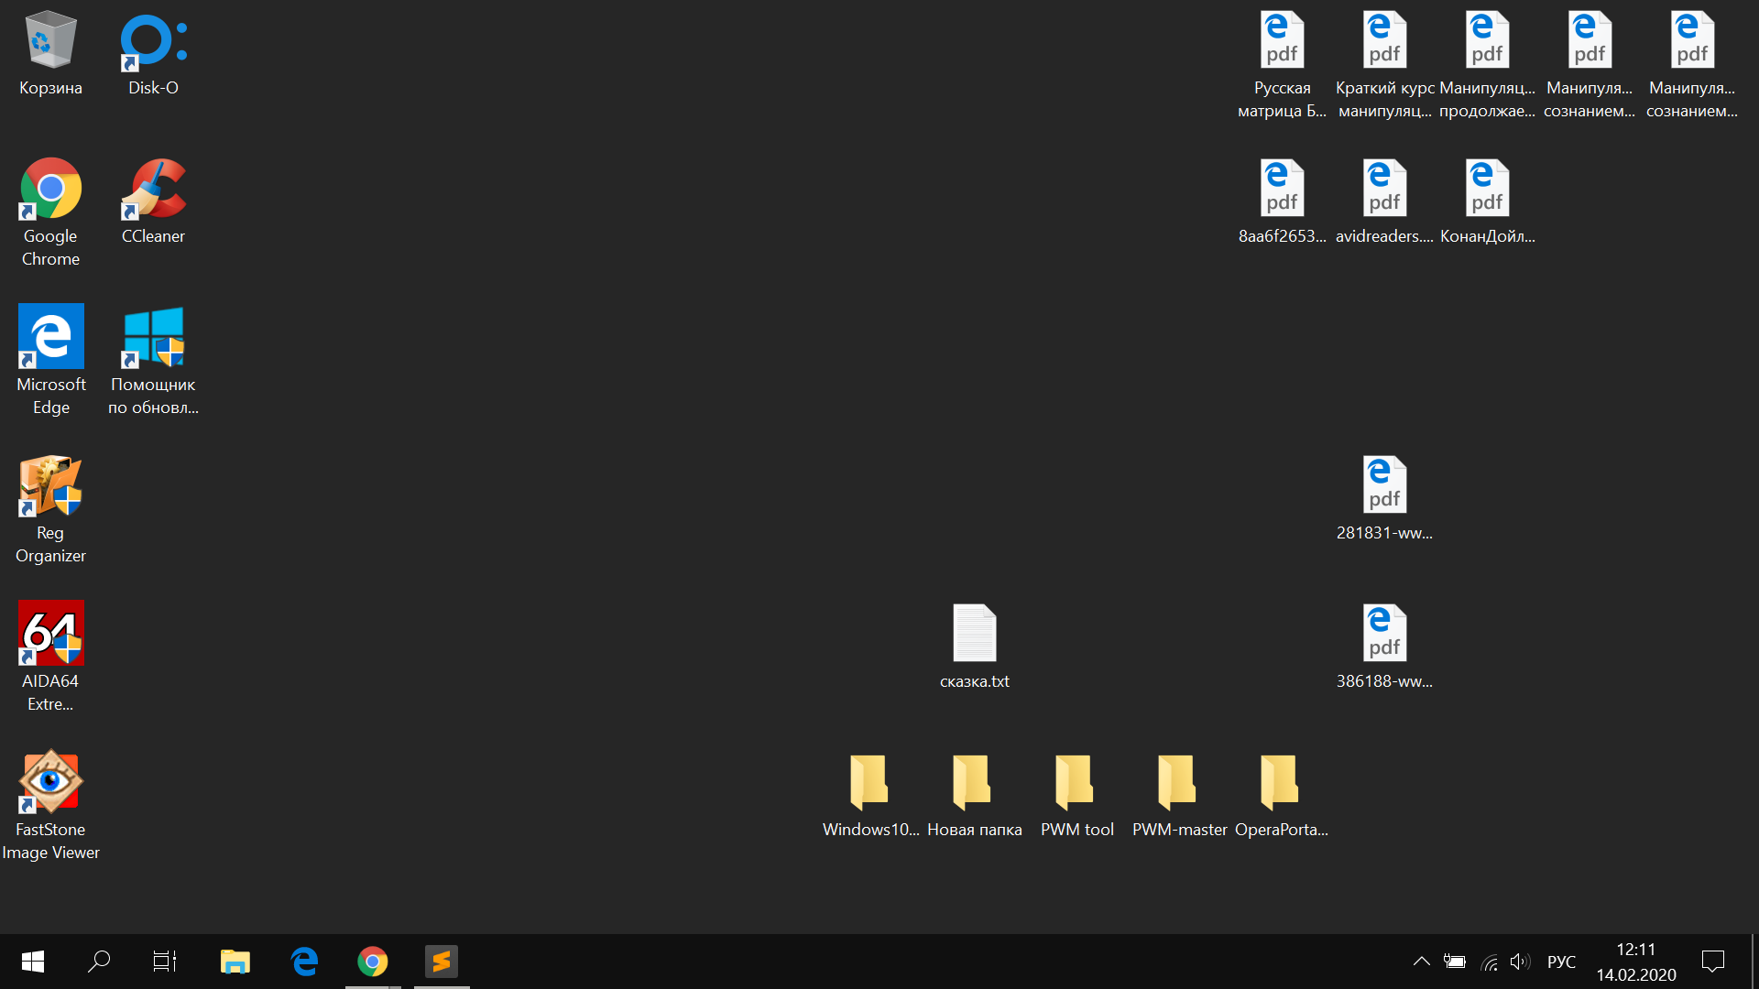Switch the РУС input language indicator
This screenshot has height=989, width=1759.
click(1561, 962)
